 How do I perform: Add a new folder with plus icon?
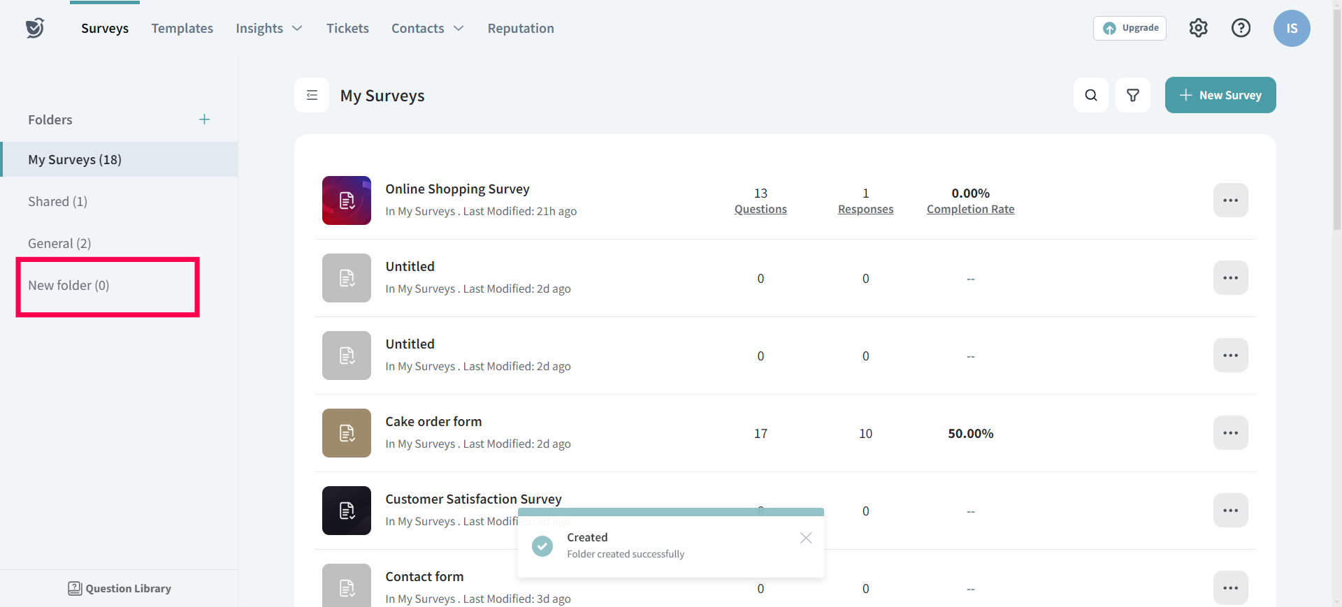[204, 119]
